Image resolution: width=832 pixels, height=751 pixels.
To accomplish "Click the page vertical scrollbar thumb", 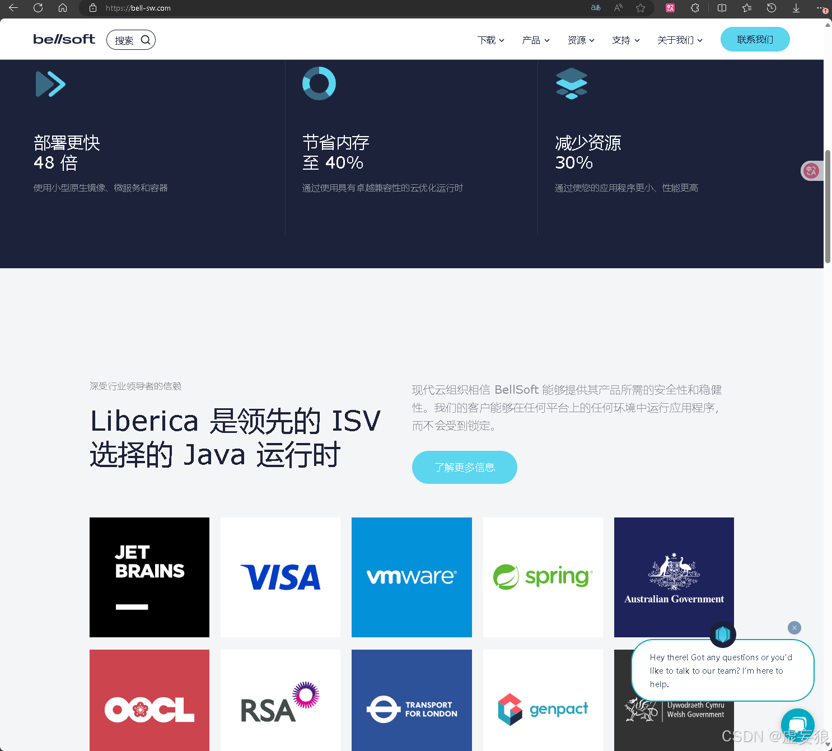I will pos(828,206).
